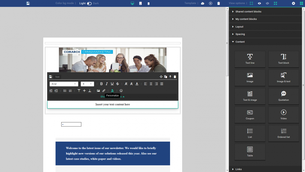This screenshot has width=305, height=172.
Task: Open the Layout panel section
Action: (x=239, y=27)
